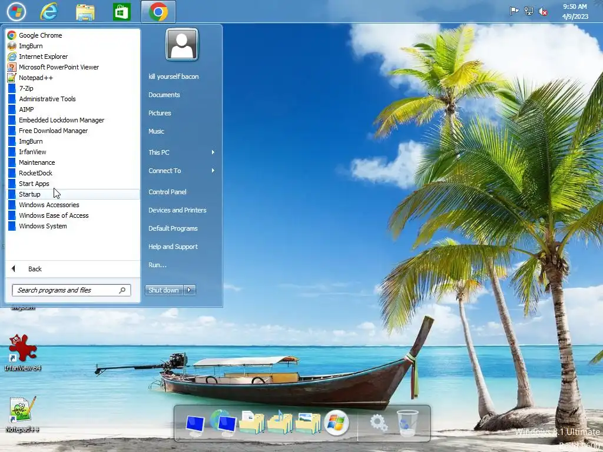Launch the first ImgBurn entry with disc icon
This screenshot has height=452, width=603.
tap(73, 46)
